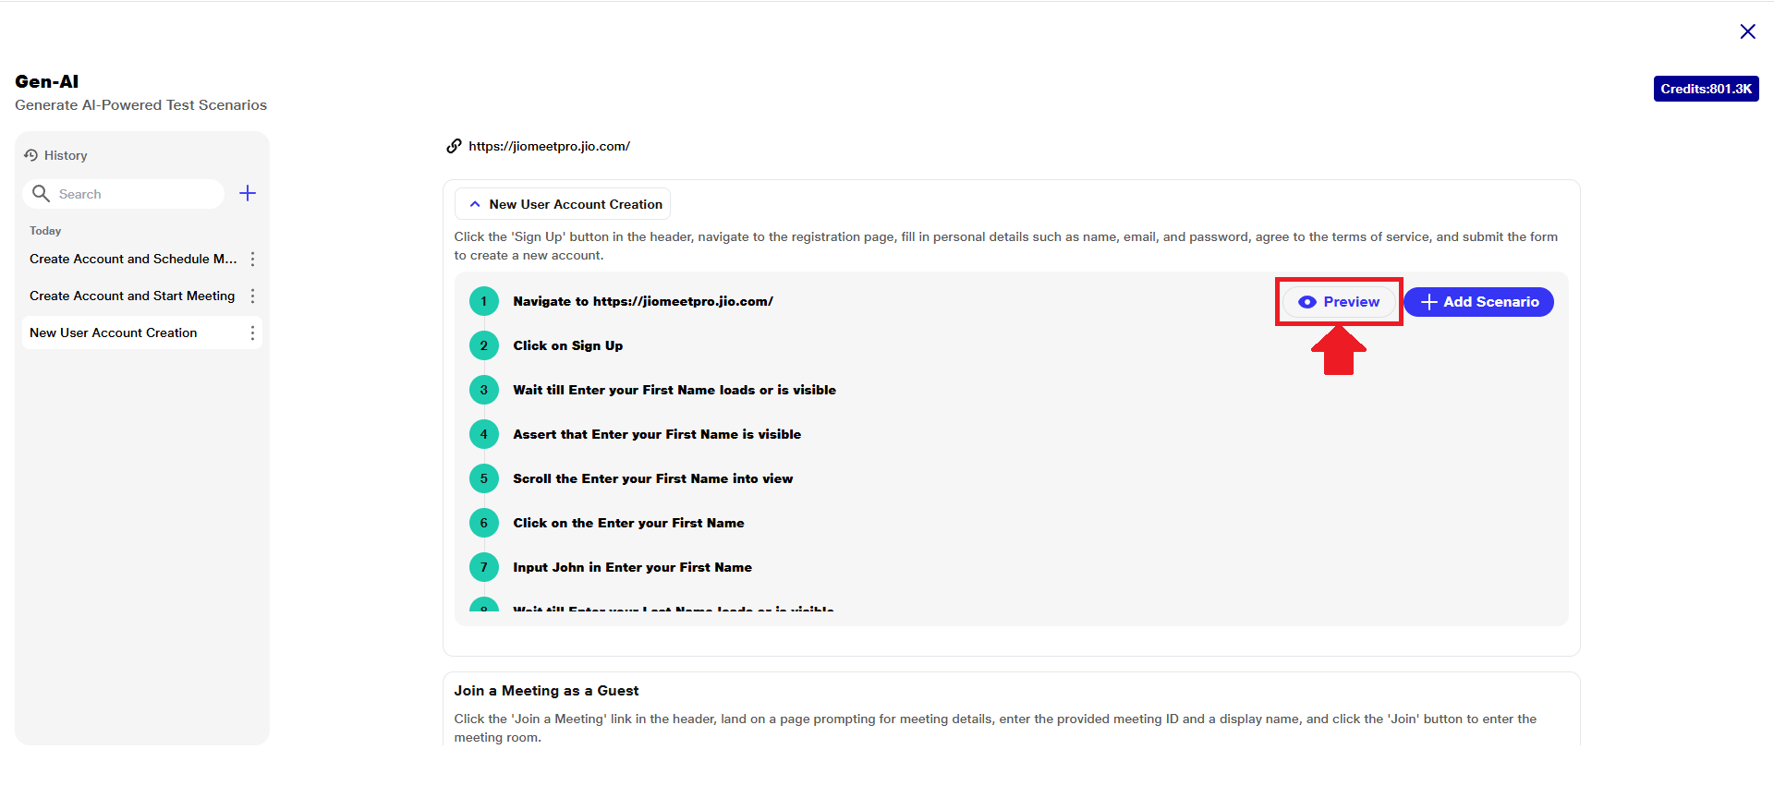The width and height of the screenshot is (1774, 810).
Task: Click the magnifier icon in search box
Action: [x=41, y=193]
